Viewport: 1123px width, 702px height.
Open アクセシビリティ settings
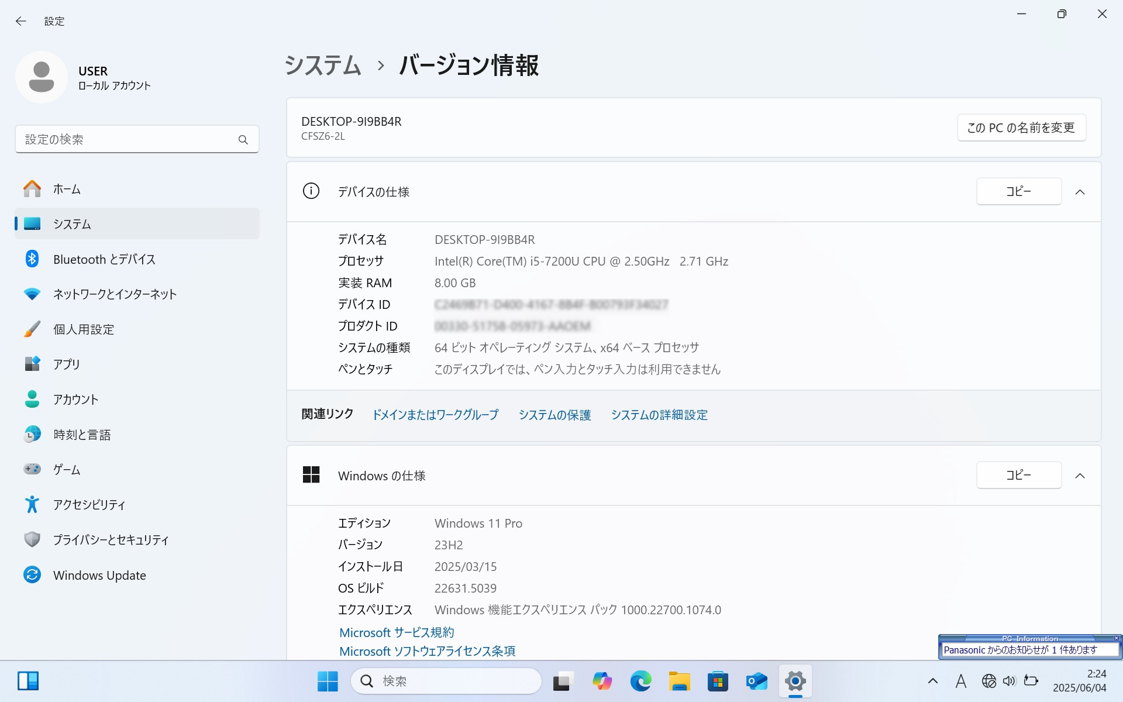(x=137, y=504)
